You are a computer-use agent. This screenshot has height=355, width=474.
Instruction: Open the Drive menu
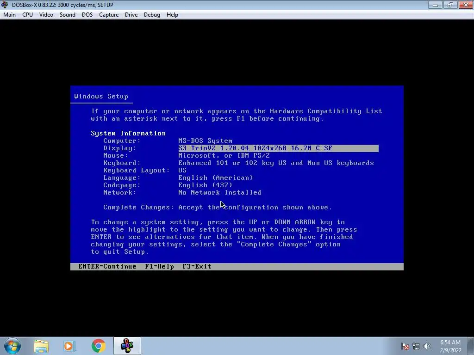[131, 15]
